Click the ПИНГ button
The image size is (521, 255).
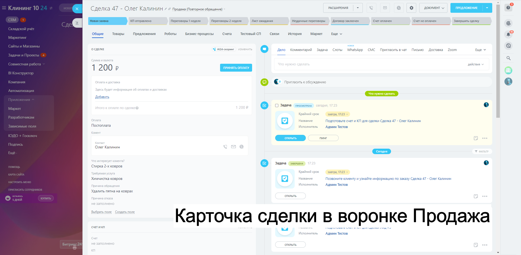tap(323, 138)
